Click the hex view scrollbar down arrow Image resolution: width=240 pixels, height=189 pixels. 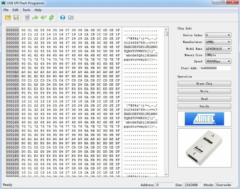(166, 175)
